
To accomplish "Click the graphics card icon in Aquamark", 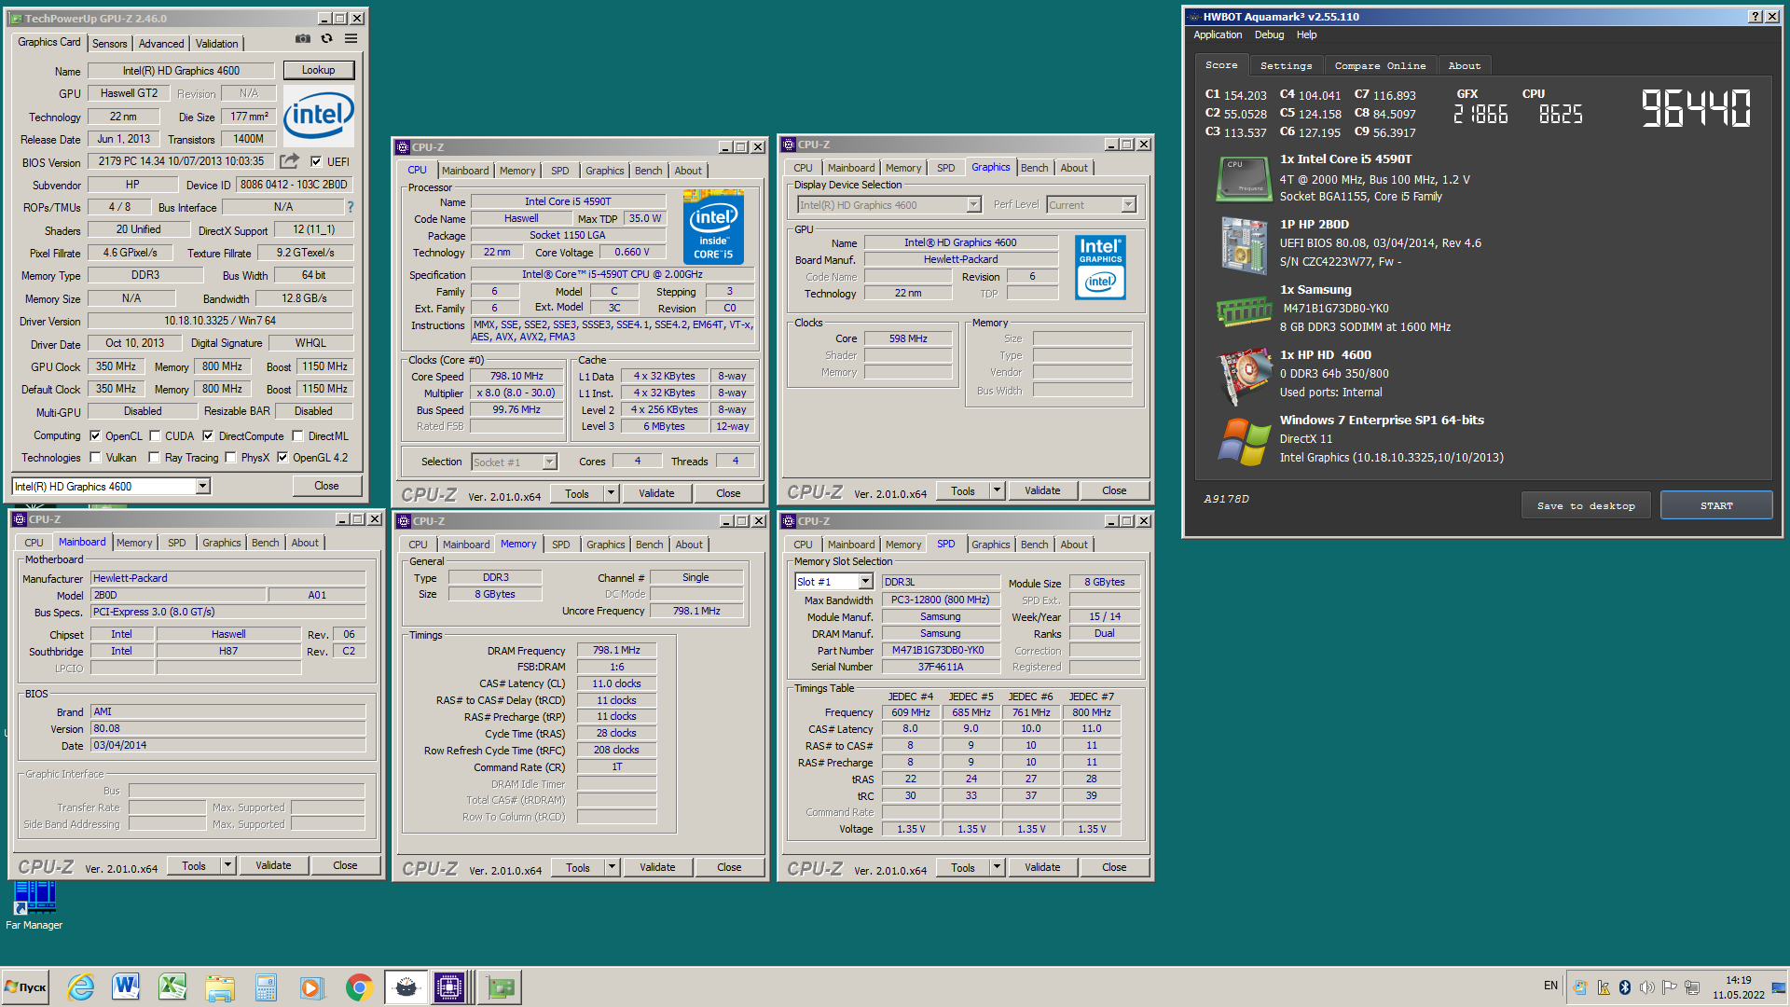I will point(1244,376).
